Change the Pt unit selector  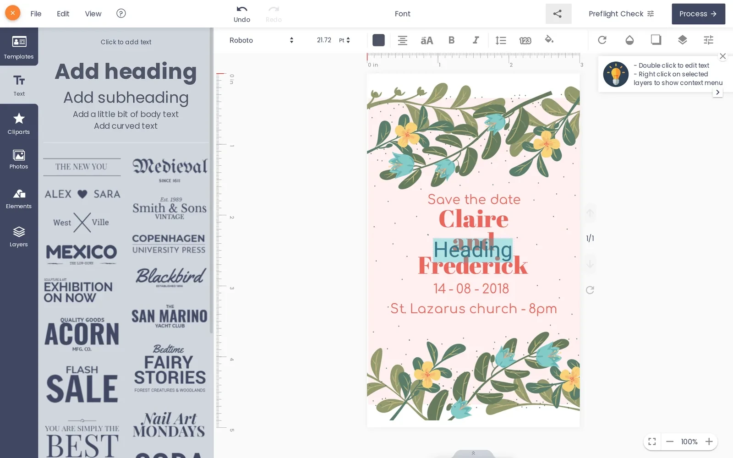click(345, 40)
